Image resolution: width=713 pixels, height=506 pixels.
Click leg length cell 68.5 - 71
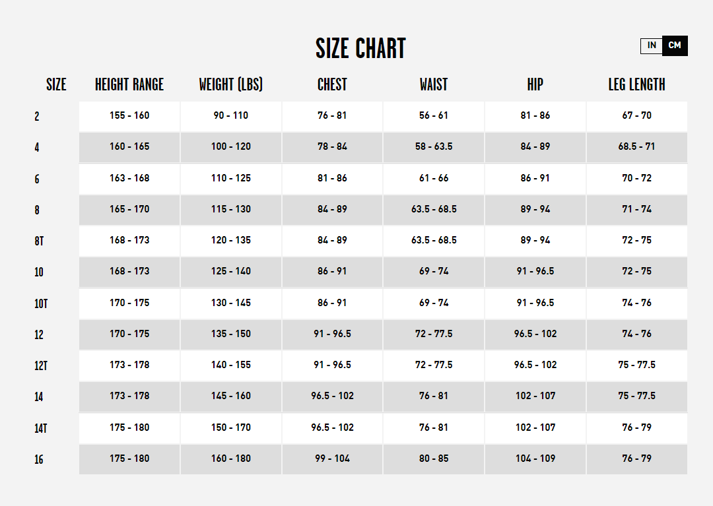pos(636,147)
